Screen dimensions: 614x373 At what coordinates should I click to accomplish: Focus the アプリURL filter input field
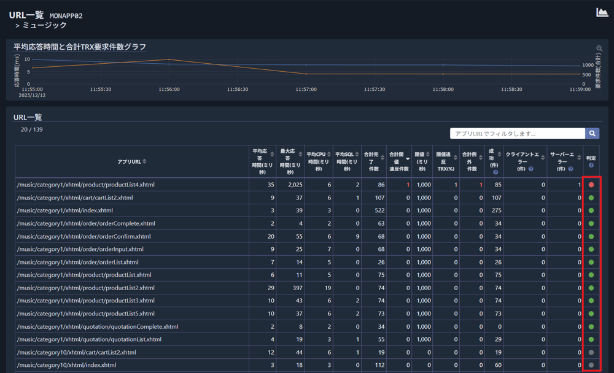517,133
